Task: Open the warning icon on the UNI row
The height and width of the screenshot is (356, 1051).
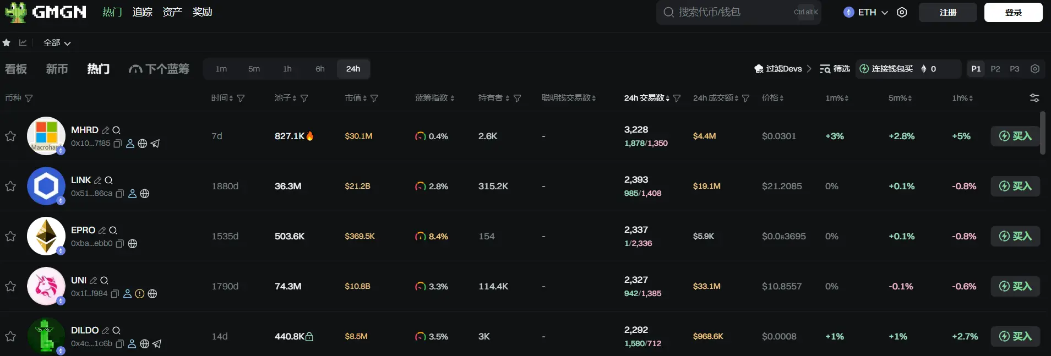Action: (x=140, y=294)
